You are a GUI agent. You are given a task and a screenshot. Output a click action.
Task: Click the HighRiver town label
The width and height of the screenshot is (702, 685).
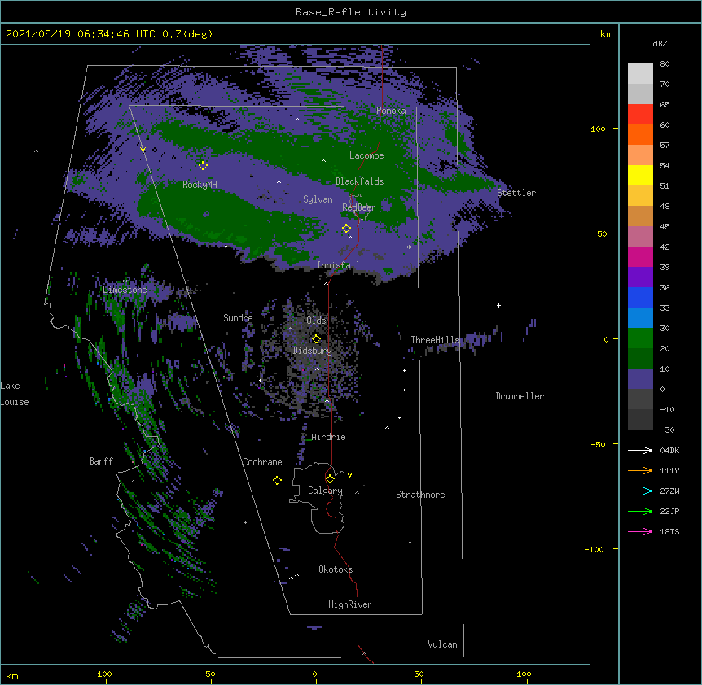coord(350,604)
